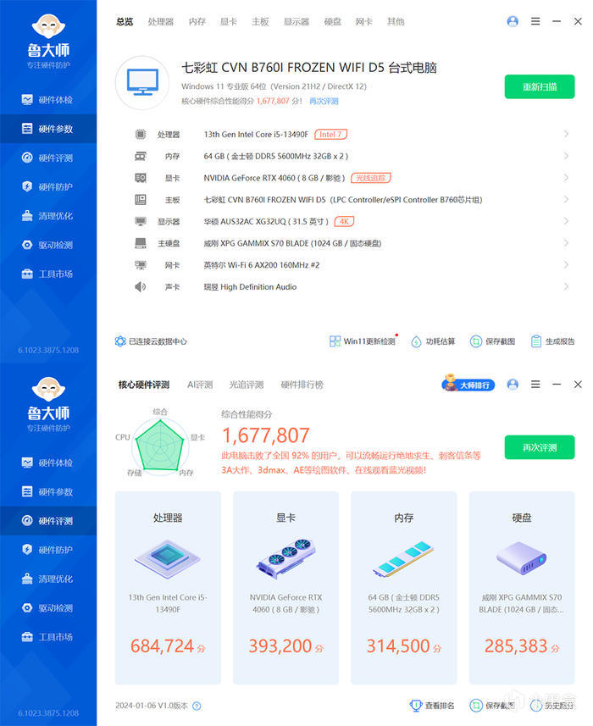The height and width of the screenshot is (726, 593).
Task: Expand the 显卡 RTX 4060 row arrow
Action: coord(566,178)
